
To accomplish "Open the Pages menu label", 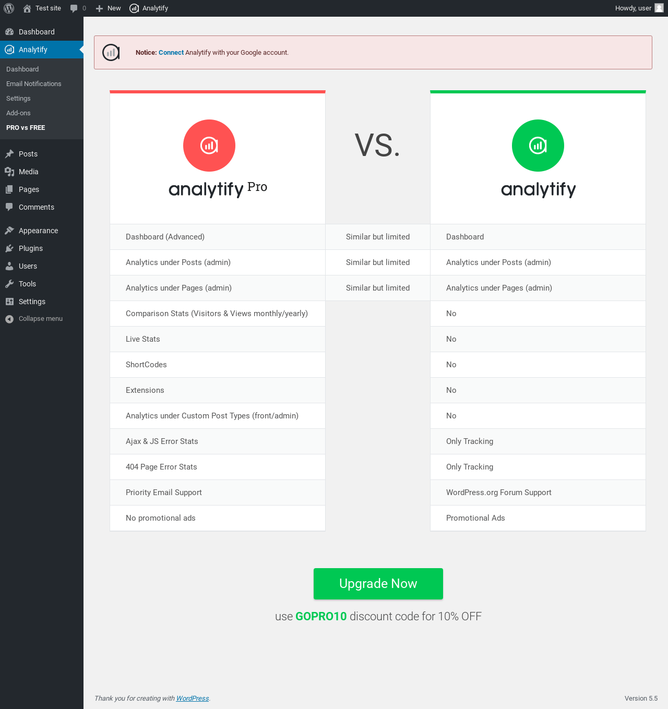I will [x=29, y=189].
